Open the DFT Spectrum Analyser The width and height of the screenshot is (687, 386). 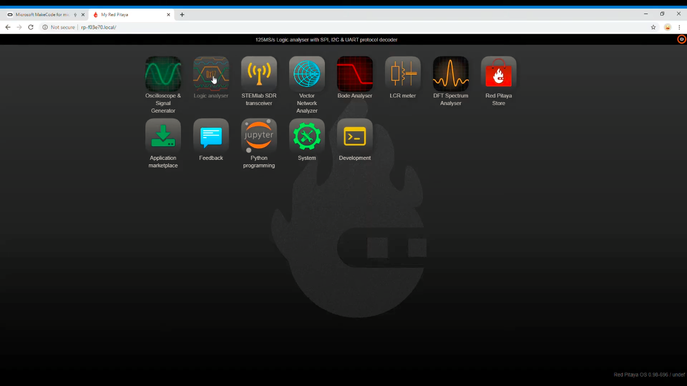coord(451,74)
